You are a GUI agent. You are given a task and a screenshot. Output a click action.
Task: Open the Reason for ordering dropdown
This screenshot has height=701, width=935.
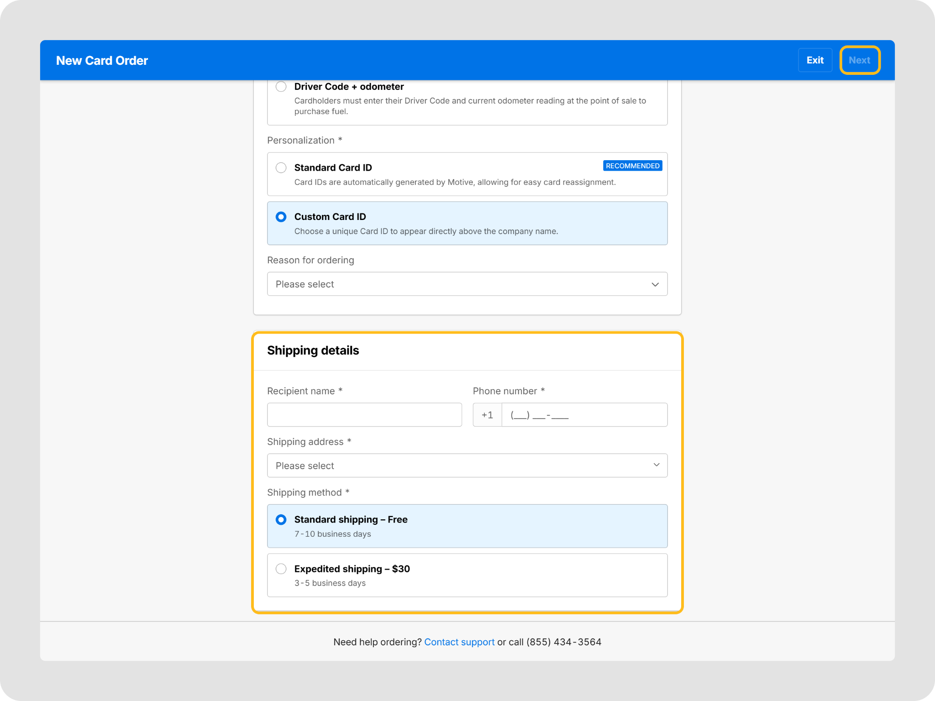tap(467, 284)
